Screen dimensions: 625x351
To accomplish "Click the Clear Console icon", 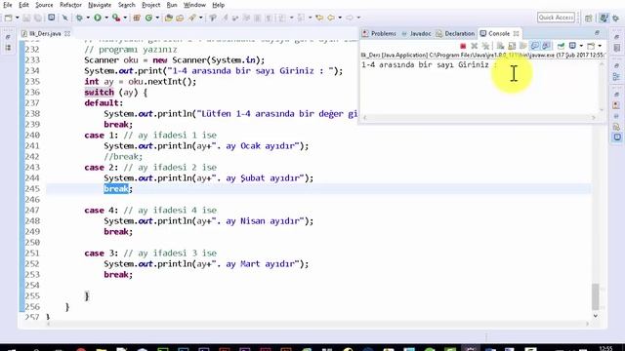I will pos(500,46).
